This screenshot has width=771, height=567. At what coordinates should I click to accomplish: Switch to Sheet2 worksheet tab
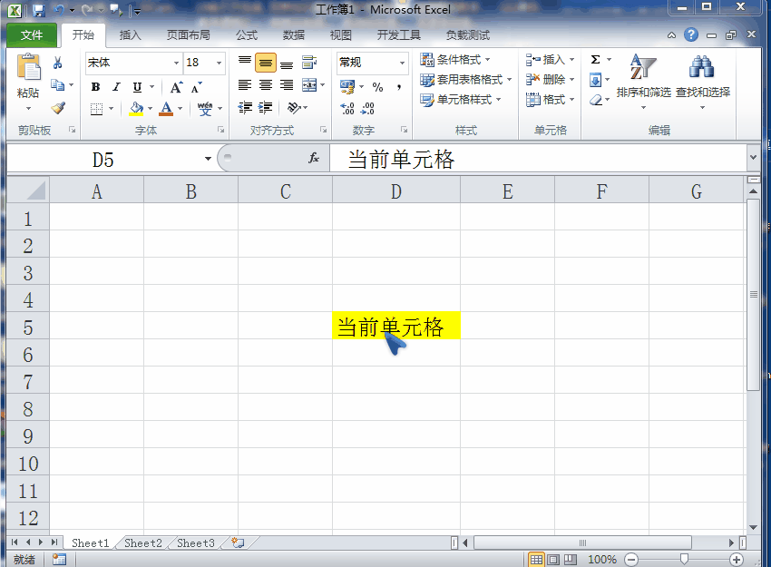click(x=143, y=543)
